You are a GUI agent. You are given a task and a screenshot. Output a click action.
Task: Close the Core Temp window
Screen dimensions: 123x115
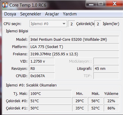[x=115, y=4]
